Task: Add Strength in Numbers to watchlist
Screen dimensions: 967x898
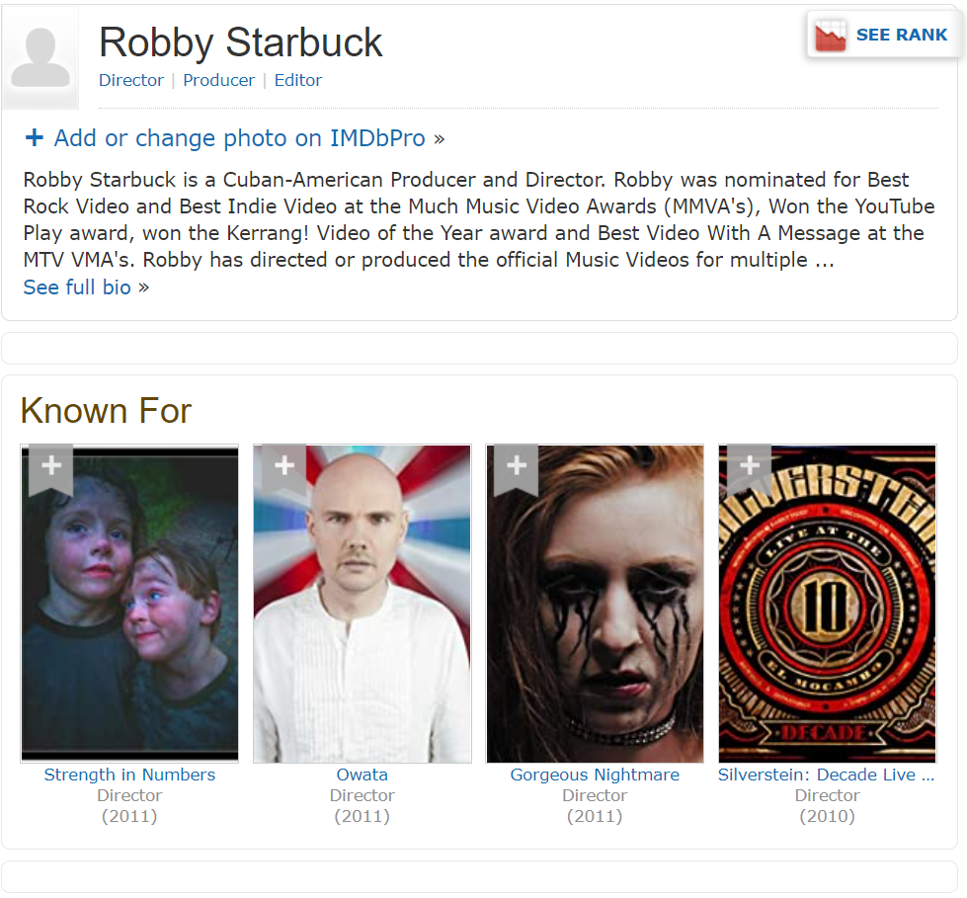Action: click(x=51, y=468)
